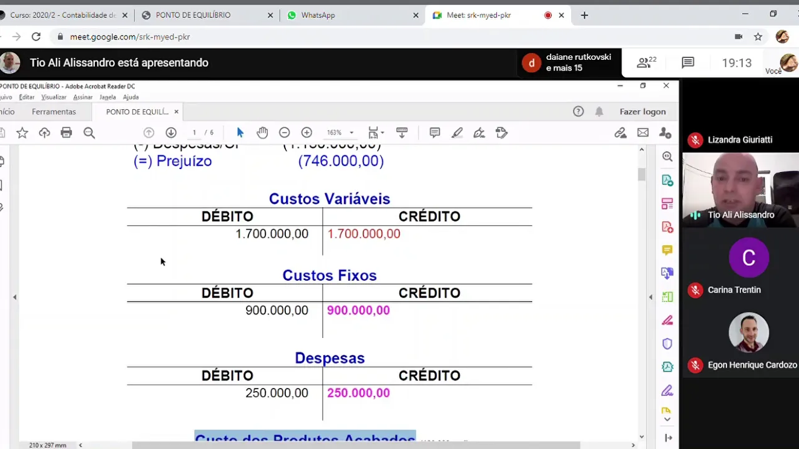Viewport: 799px width, 449px height.
Task: Close the PONTO DE EQUILÍ... document tab
Action: (x=176, y=112)
